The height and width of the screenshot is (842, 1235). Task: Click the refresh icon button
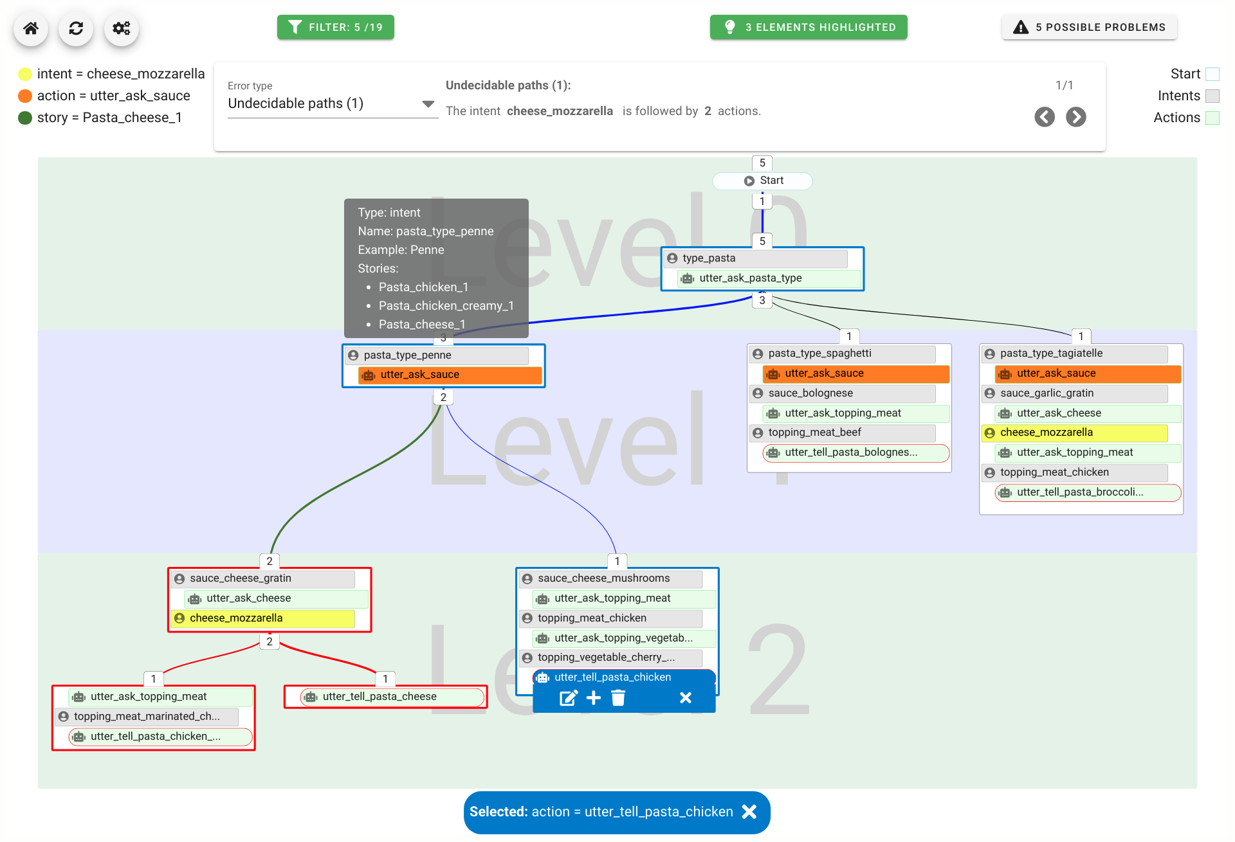click(76, 28)
